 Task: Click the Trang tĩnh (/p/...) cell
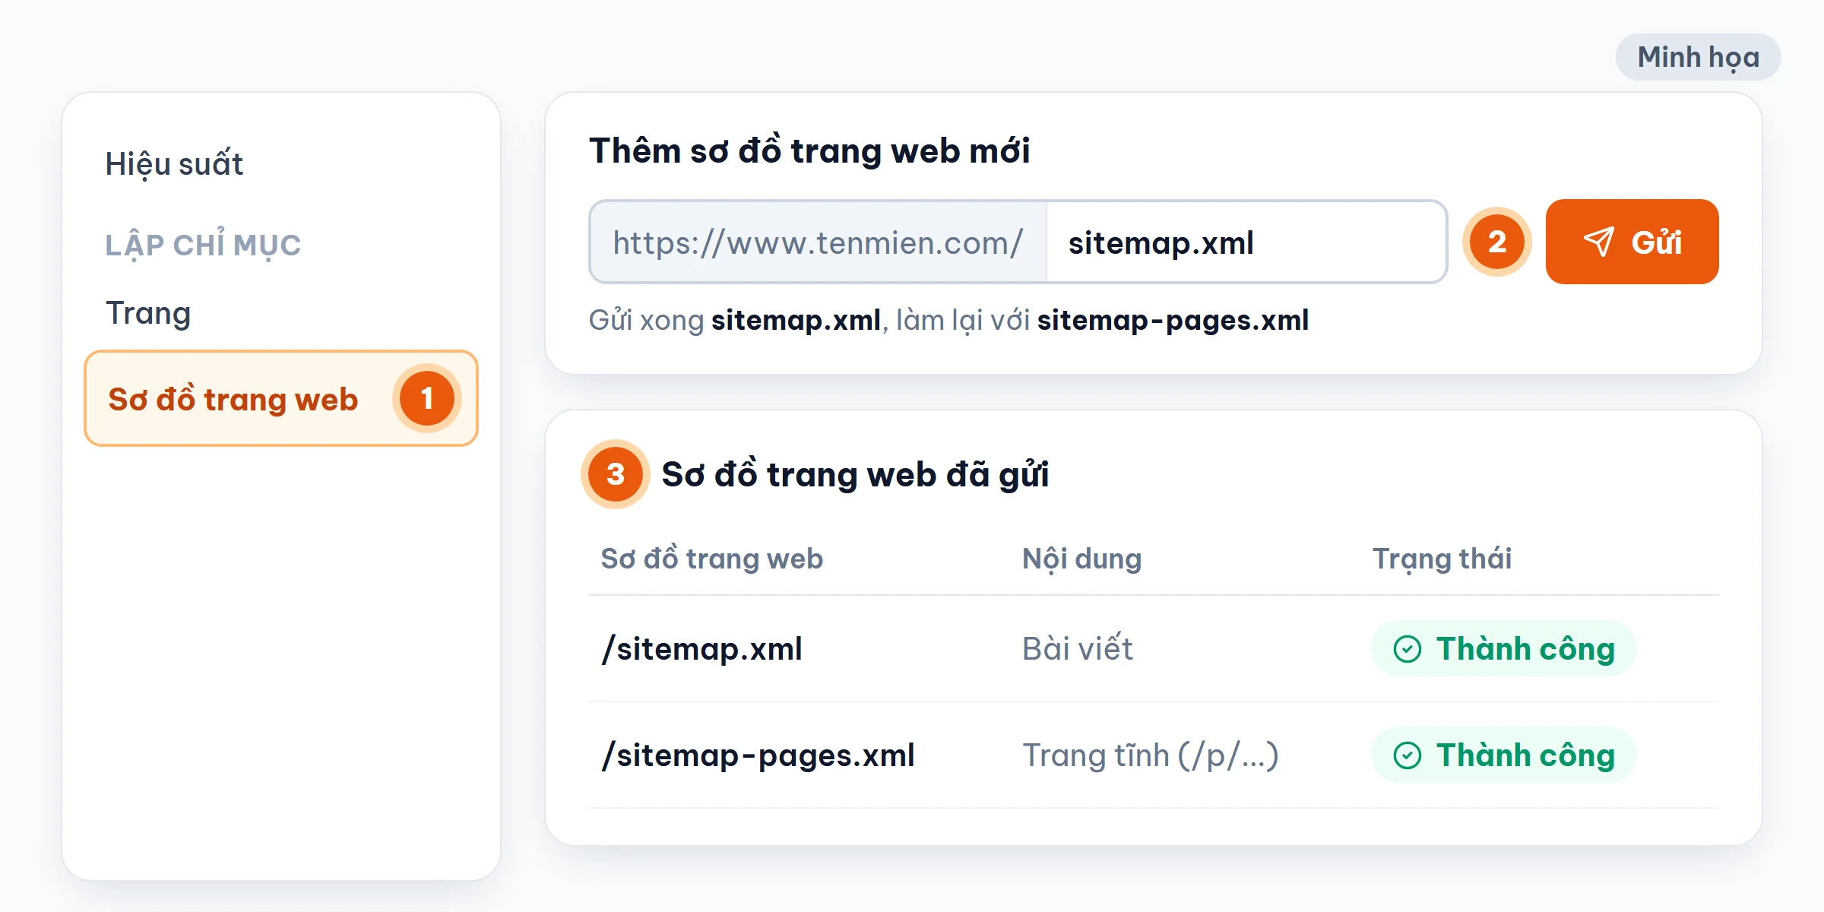[1150, 755]
